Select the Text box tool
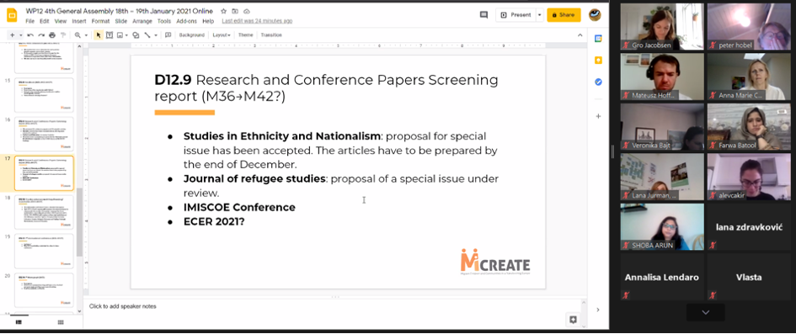Viewport: 796px width, 334px height. click(110, 35)
